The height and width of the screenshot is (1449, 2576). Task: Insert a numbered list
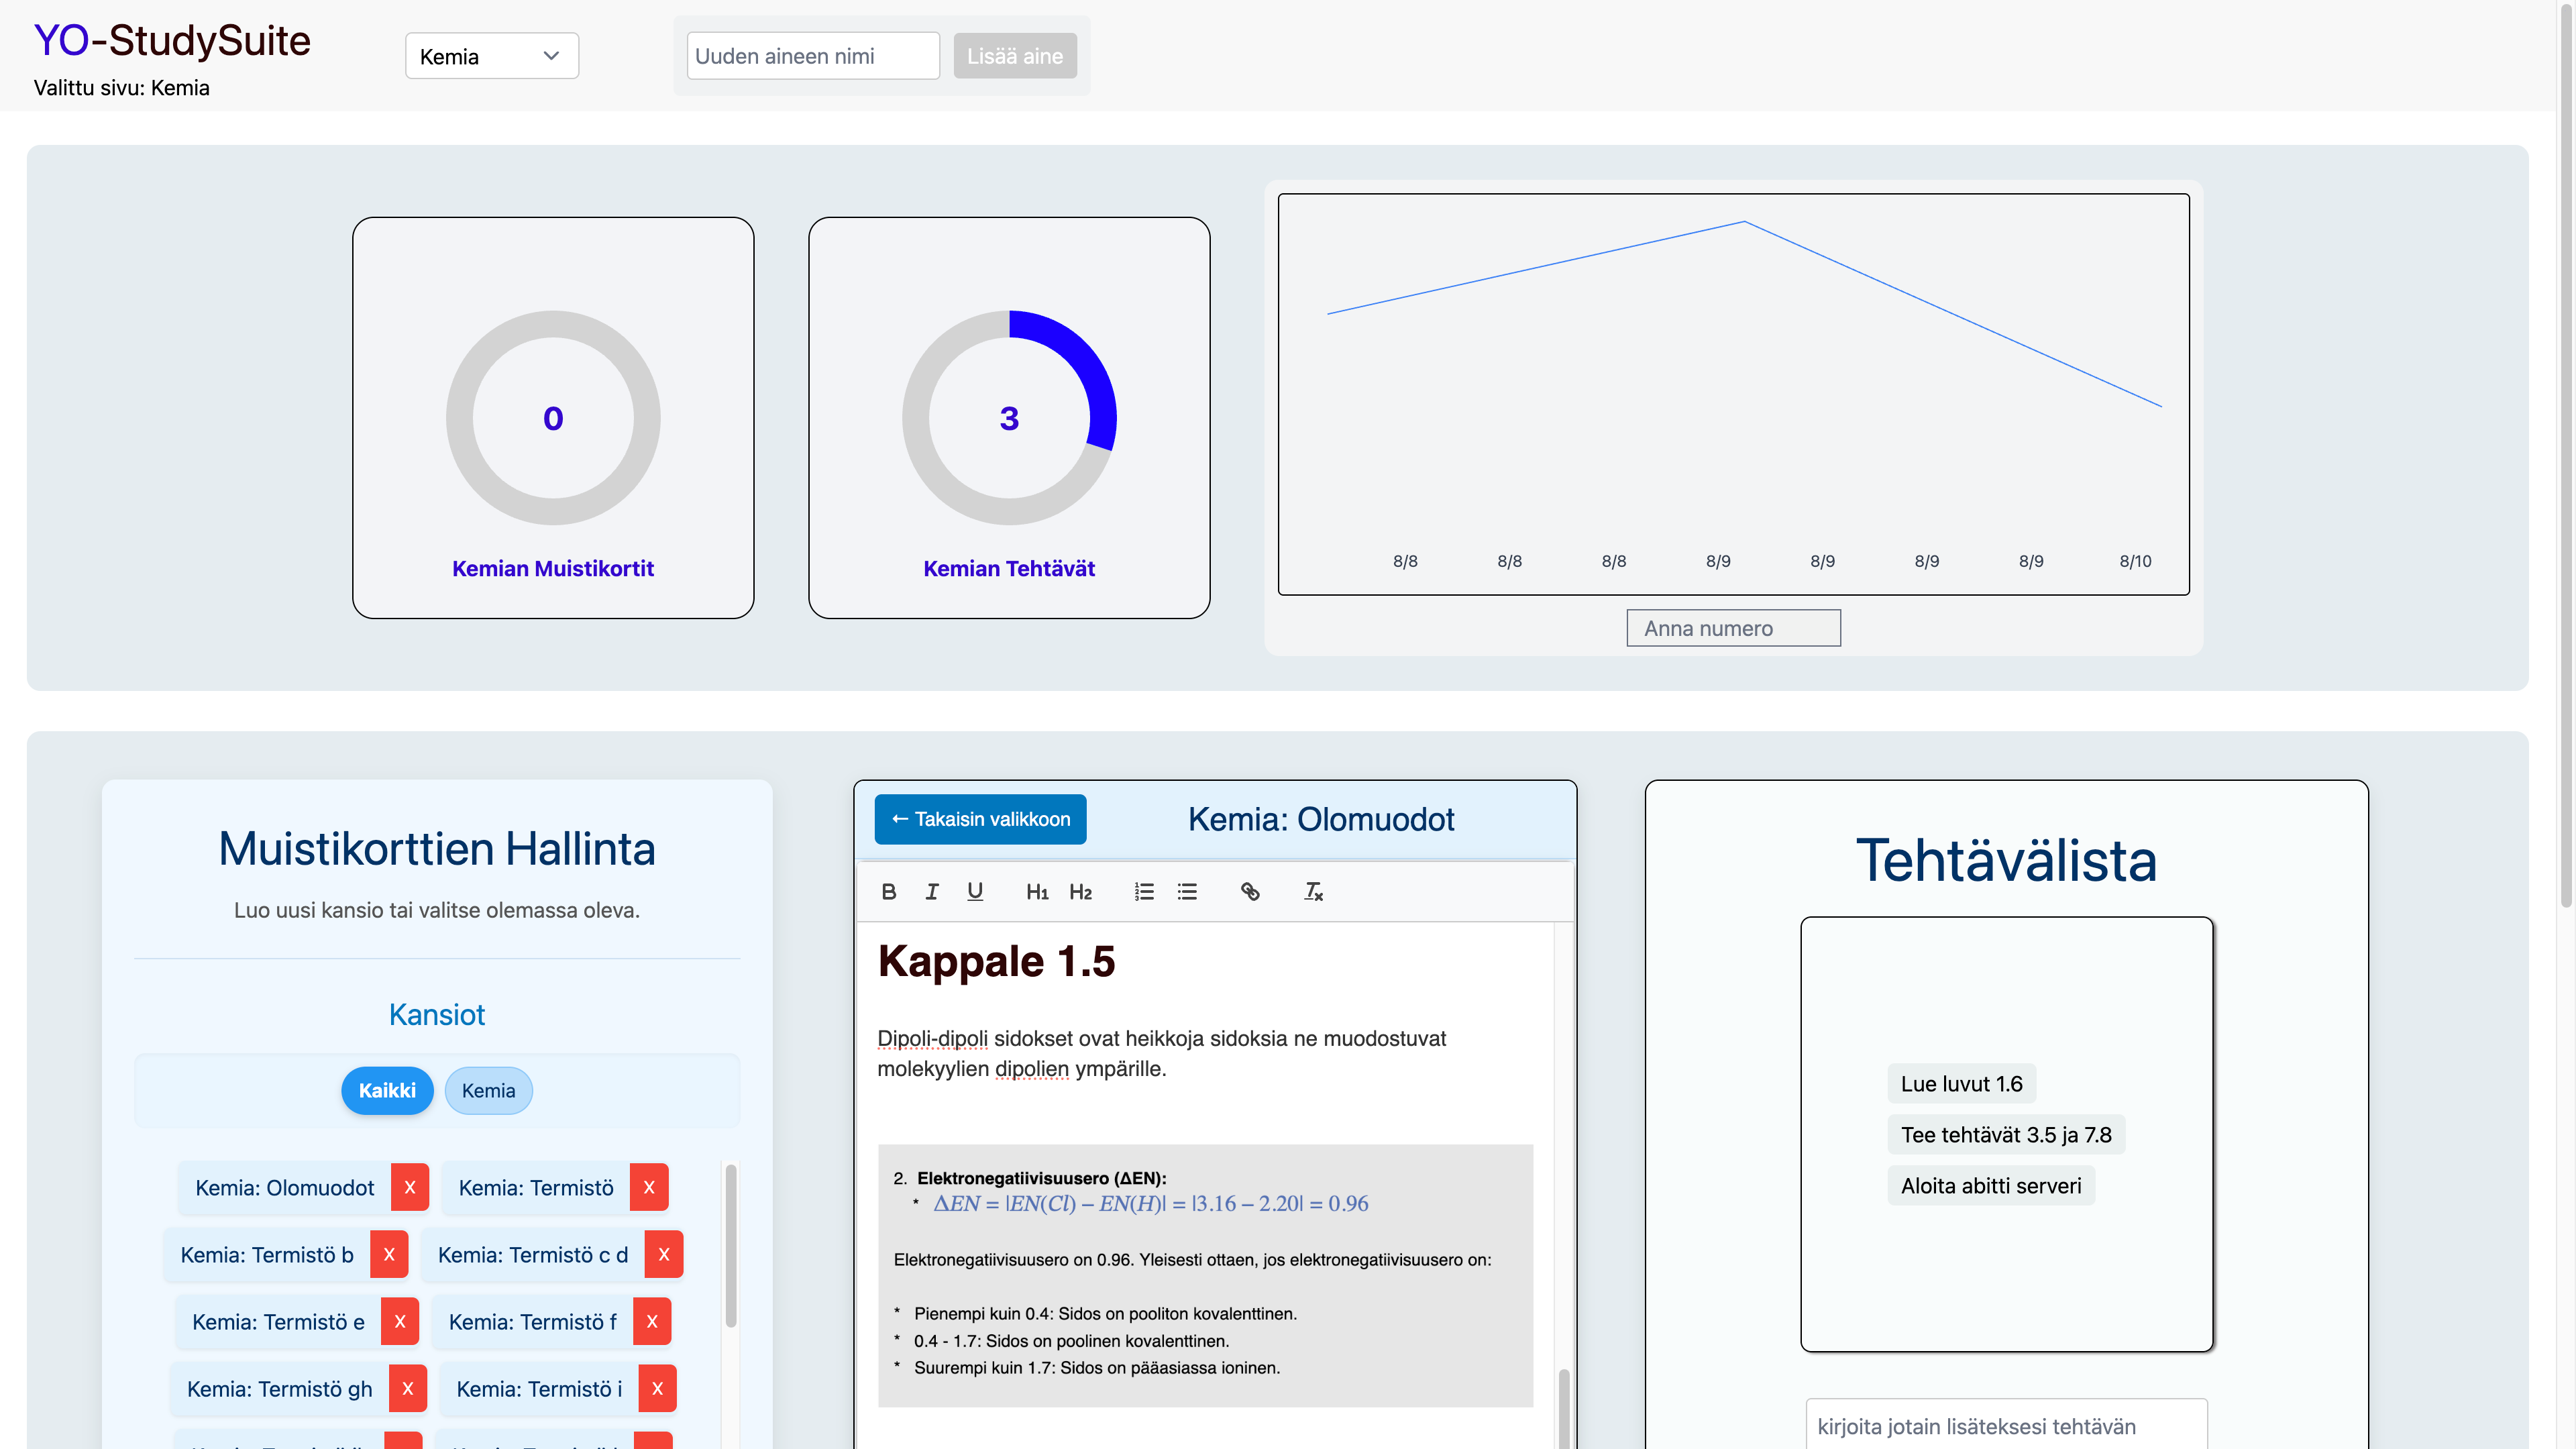[x=1144, y=891]
